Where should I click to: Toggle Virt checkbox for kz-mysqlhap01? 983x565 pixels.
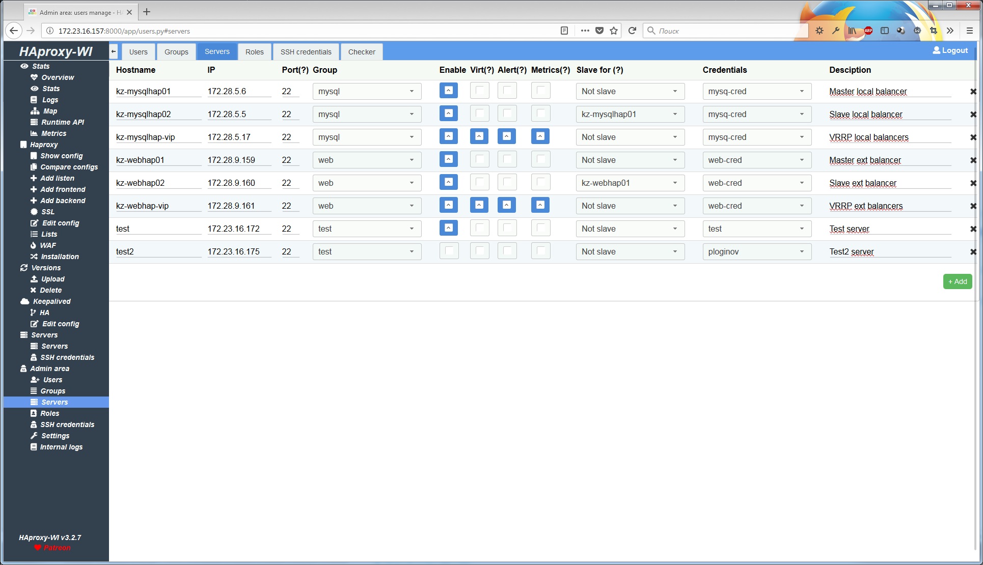tap(479, 91)
